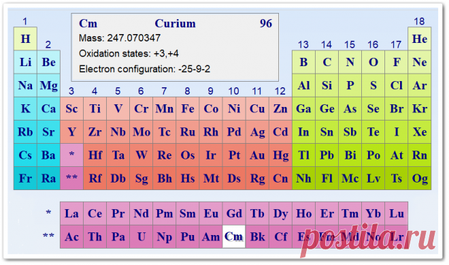Click the group 18 column number
The image size is (449, 265).
tap(419, 22)
